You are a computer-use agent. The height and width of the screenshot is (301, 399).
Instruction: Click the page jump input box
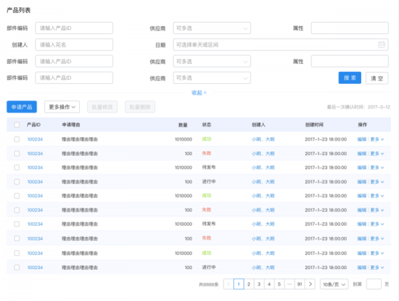[x=374, y=284]
